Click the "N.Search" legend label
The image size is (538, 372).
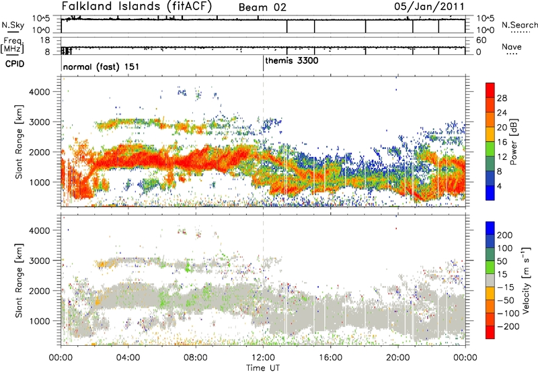pyautogui.click(x=520, y=25)
